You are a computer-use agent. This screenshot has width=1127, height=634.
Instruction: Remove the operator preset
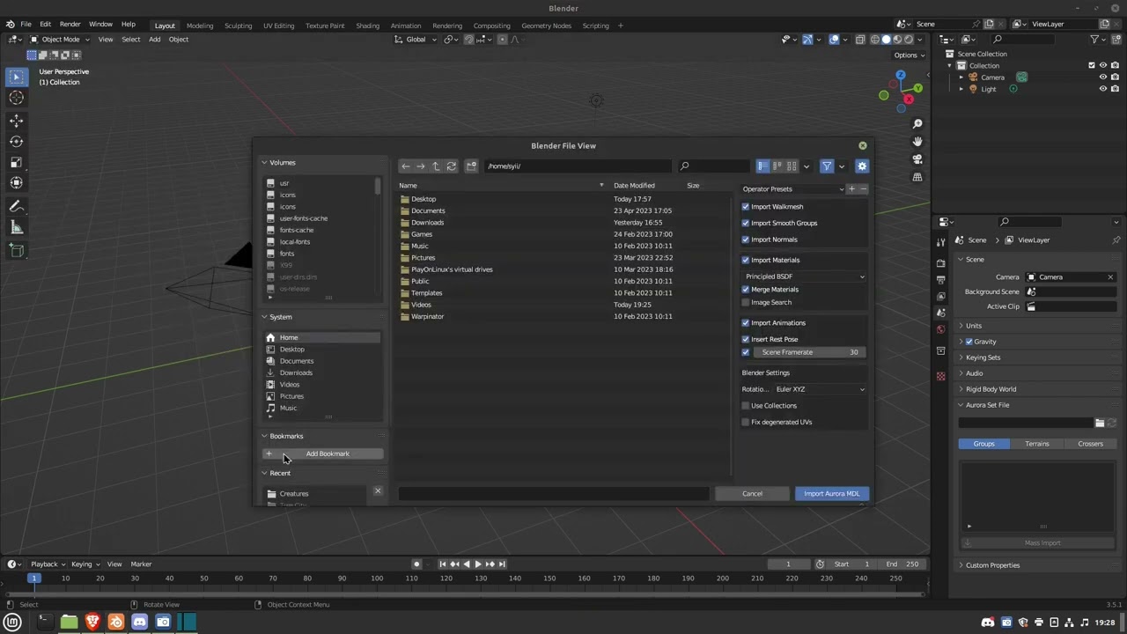pyautogui.click(x=864, y=189)
